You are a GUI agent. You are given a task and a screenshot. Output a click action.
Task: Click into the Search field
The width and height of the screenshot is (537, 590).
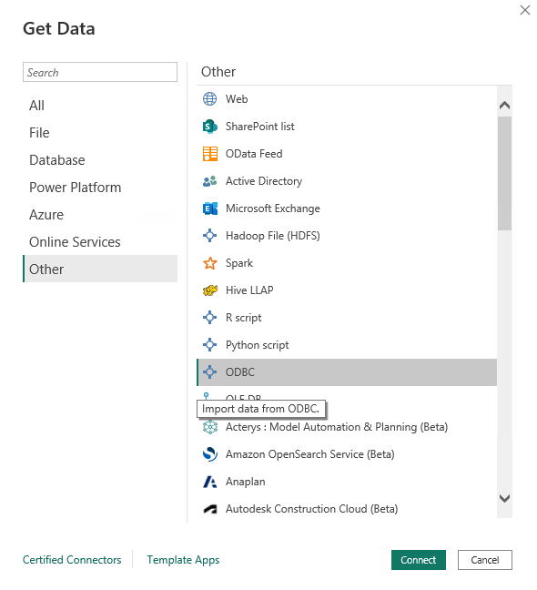[100, 72]
